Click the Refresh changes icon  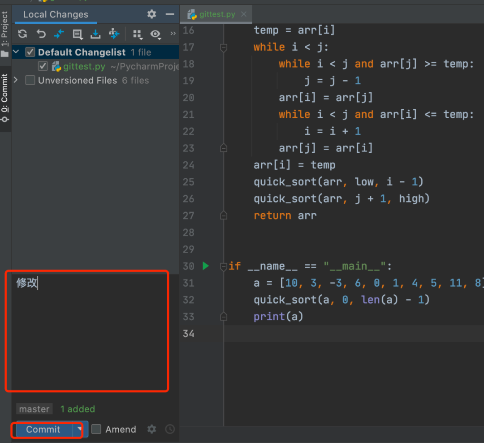click(x=22, y=34)
